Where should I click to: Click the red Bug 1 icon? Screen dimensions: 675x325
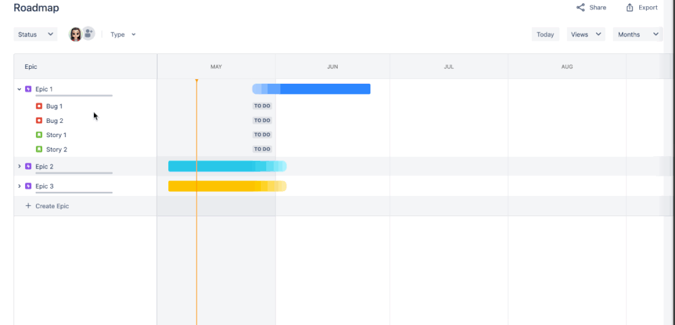[x=39, y=106]
